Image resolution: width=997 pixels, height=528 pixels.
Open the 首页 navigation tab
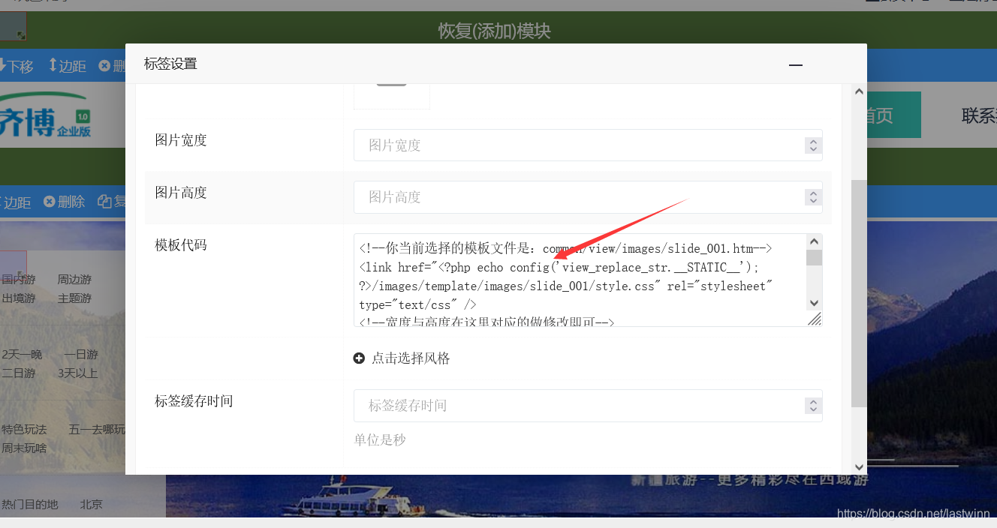(878, 115)
